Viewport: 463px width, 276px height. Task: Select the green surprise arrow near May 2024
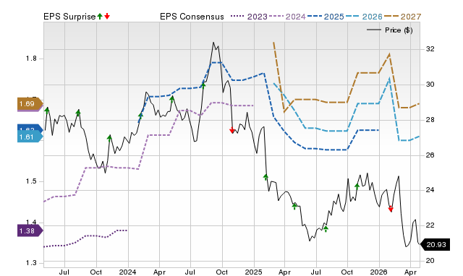tap(172, 99)
